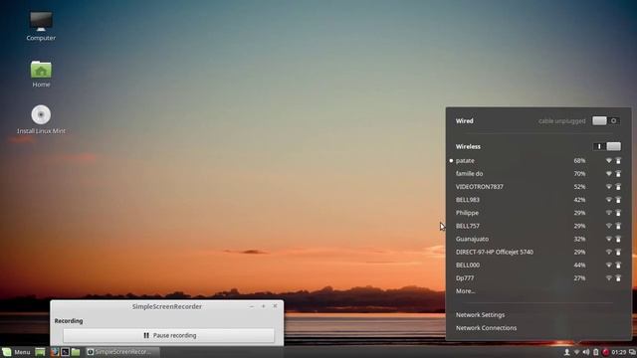
Task: Launch the Terminal from the panel launcher
Action: pos(65,352)
